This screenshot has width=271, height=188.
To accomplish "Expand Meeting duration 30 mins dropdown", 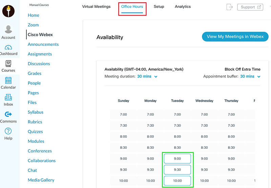I will (147, 76).
